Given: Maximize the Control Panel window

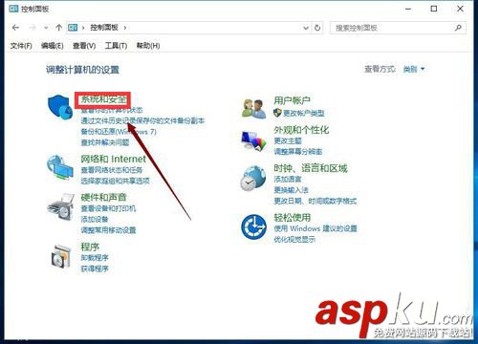Looking at the screenshot, I should (x=434, y=9).
